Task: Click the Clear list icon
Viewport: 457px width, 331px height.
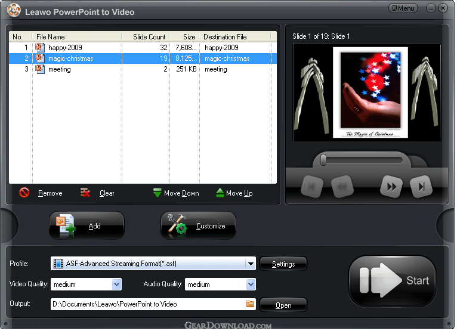Action: pos(85,193)
